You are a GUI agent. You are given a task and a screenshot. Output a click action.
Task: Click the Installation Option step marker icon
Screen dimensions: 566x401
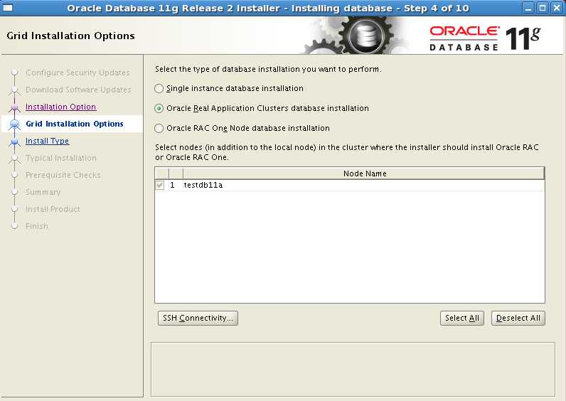click(x=15, y=107)
